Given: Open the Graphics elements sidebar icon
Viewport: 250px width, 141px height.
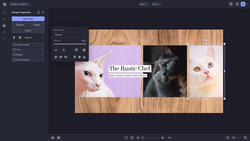Looking at the screenshot, I should pyautogui.click(x=4, y=32).
